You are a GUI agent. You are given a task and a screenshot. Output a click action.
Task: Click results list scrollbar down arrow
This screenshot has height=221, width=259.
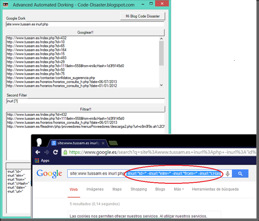pyautogui.click(x=161, y=85)
